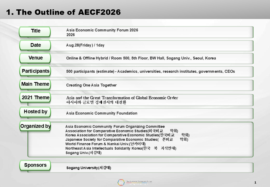Click the slide page number "1"
The height and width of the screenshot is (187, 270).
point(255,183)
